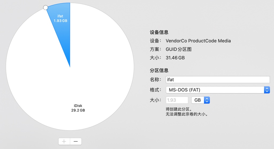Click the 31.46 GB total size value
274x149 pixels.
(x=175, y=58)
